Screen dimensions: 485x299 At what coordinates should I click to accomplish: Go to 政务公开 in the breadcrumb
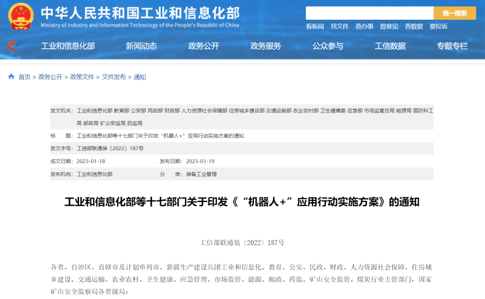point(50,77)
